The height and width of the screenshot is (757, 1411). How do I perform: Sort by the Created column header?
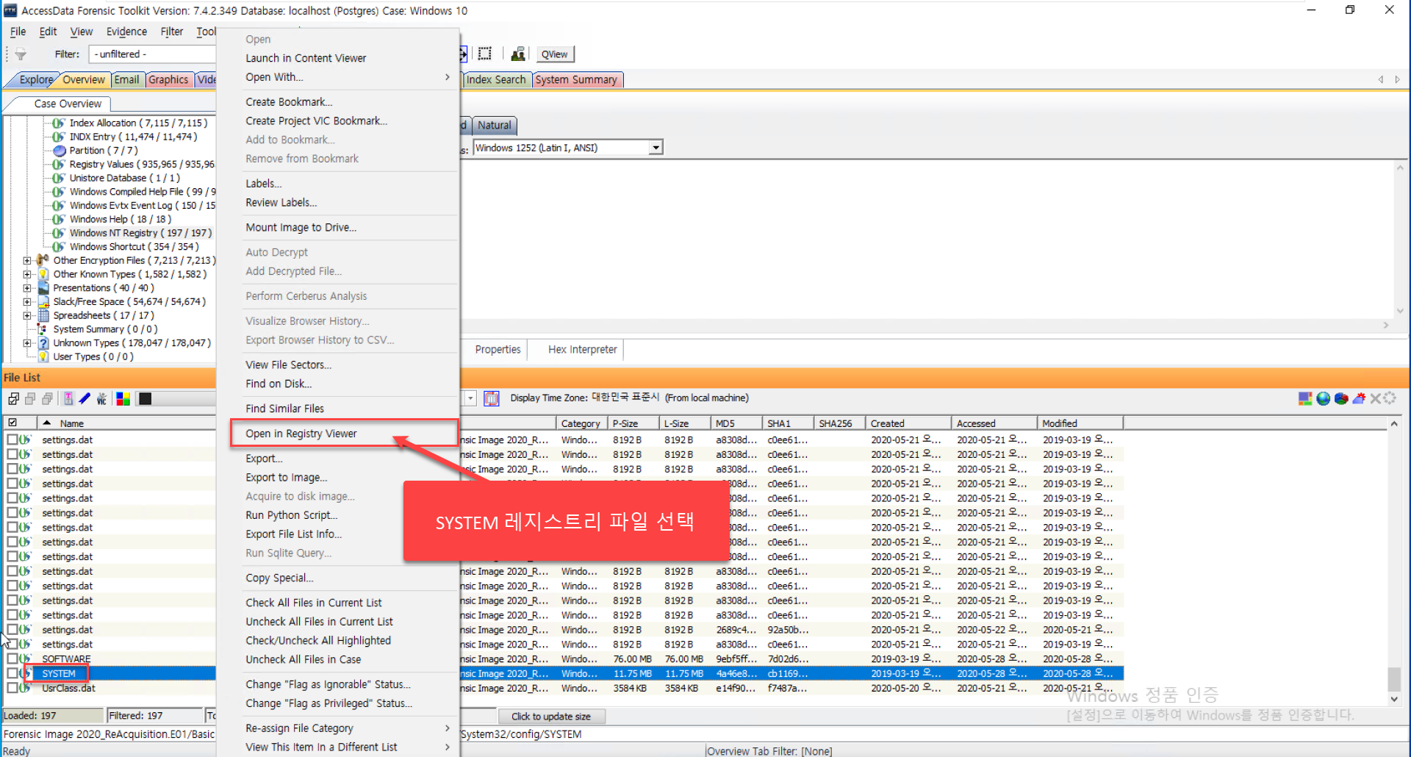(x=909, y=423)
